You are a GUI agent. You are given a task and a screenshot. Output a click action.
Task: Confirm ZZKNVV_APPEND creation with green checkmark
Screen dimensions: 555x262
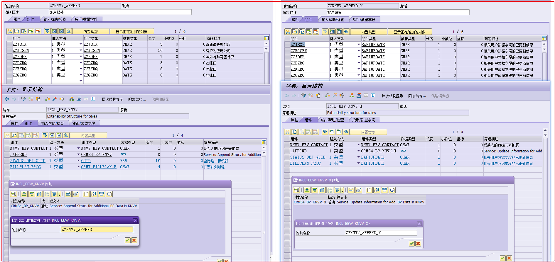[127, 240]
